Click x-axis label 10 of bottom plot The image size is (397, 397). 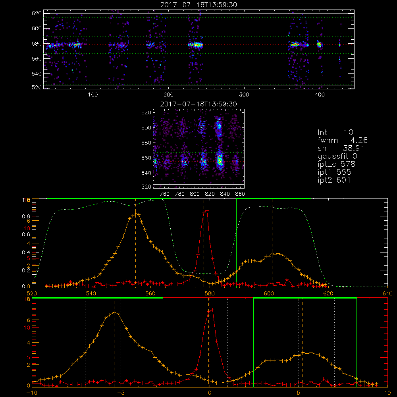click(x=387, y=393)
